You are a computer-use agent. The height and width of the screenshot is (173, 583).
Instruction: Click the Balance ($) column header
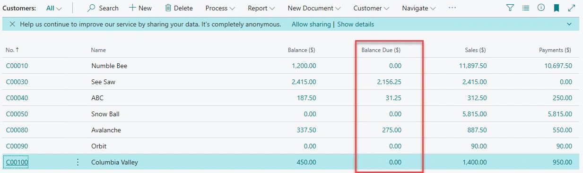coord(302,50)
